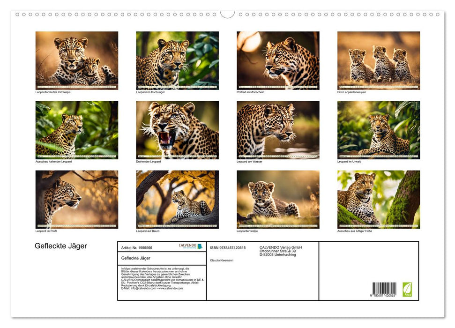
Task: Click the ISBN barcode
Action: [x=384, y=289]
